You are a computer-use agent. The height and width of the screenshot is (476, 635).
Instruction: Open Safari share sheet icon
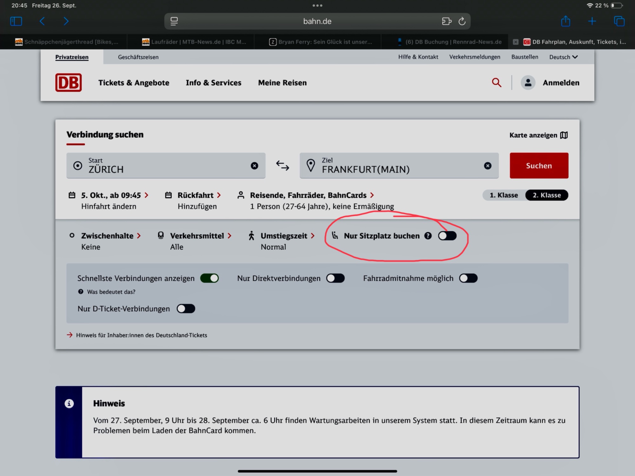565,21
